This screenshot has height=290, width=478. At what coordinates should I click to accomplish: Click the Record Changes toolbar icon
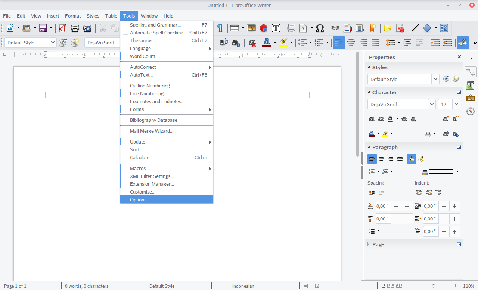coord(400,28)
